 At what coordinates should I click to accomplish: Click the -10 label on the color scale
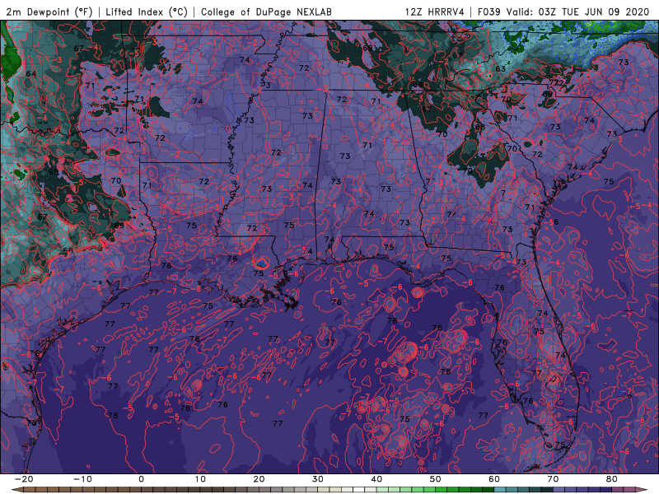82,479
